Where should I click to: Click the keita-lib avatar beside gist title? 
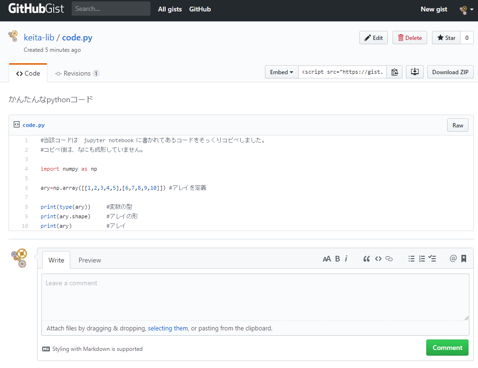click(13, 36)
